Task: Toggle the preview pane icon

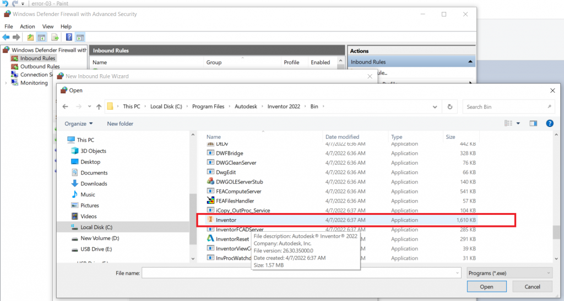Action: tap(533, 124)
